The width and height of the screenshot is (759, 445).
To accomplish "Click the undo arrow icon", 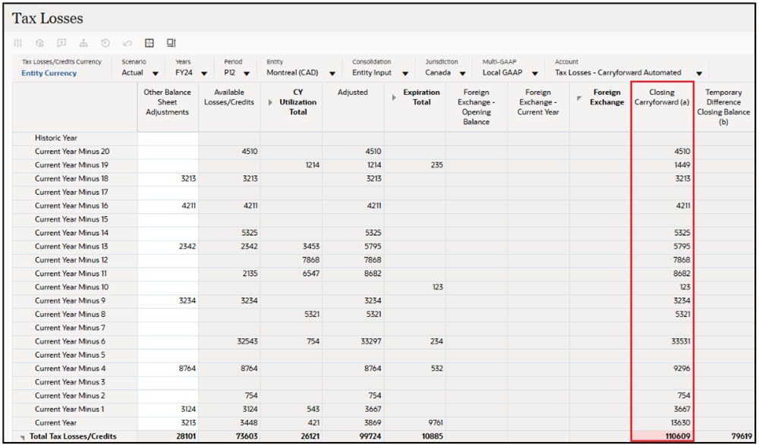I will click(128, 43).
